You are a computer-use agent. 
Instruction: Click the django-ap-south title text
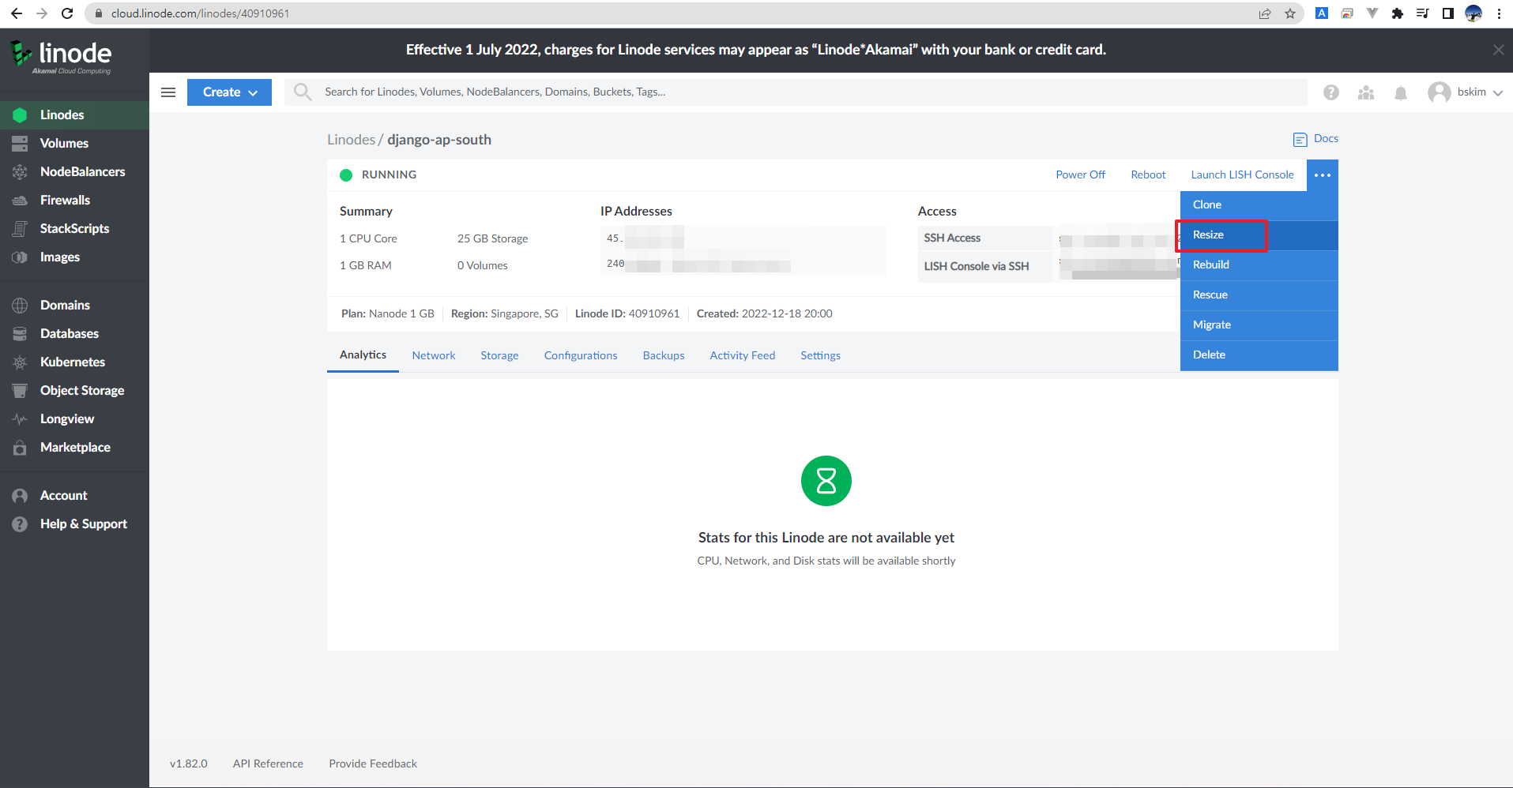pyautogui.click(x=439, y=140)
